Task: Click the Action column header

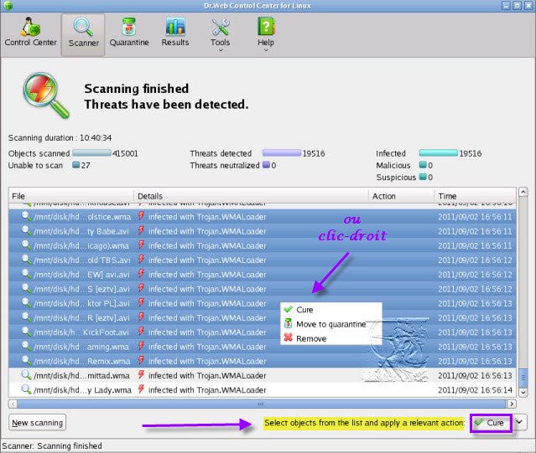Action: pyautogui.click(x=401, y=196)
